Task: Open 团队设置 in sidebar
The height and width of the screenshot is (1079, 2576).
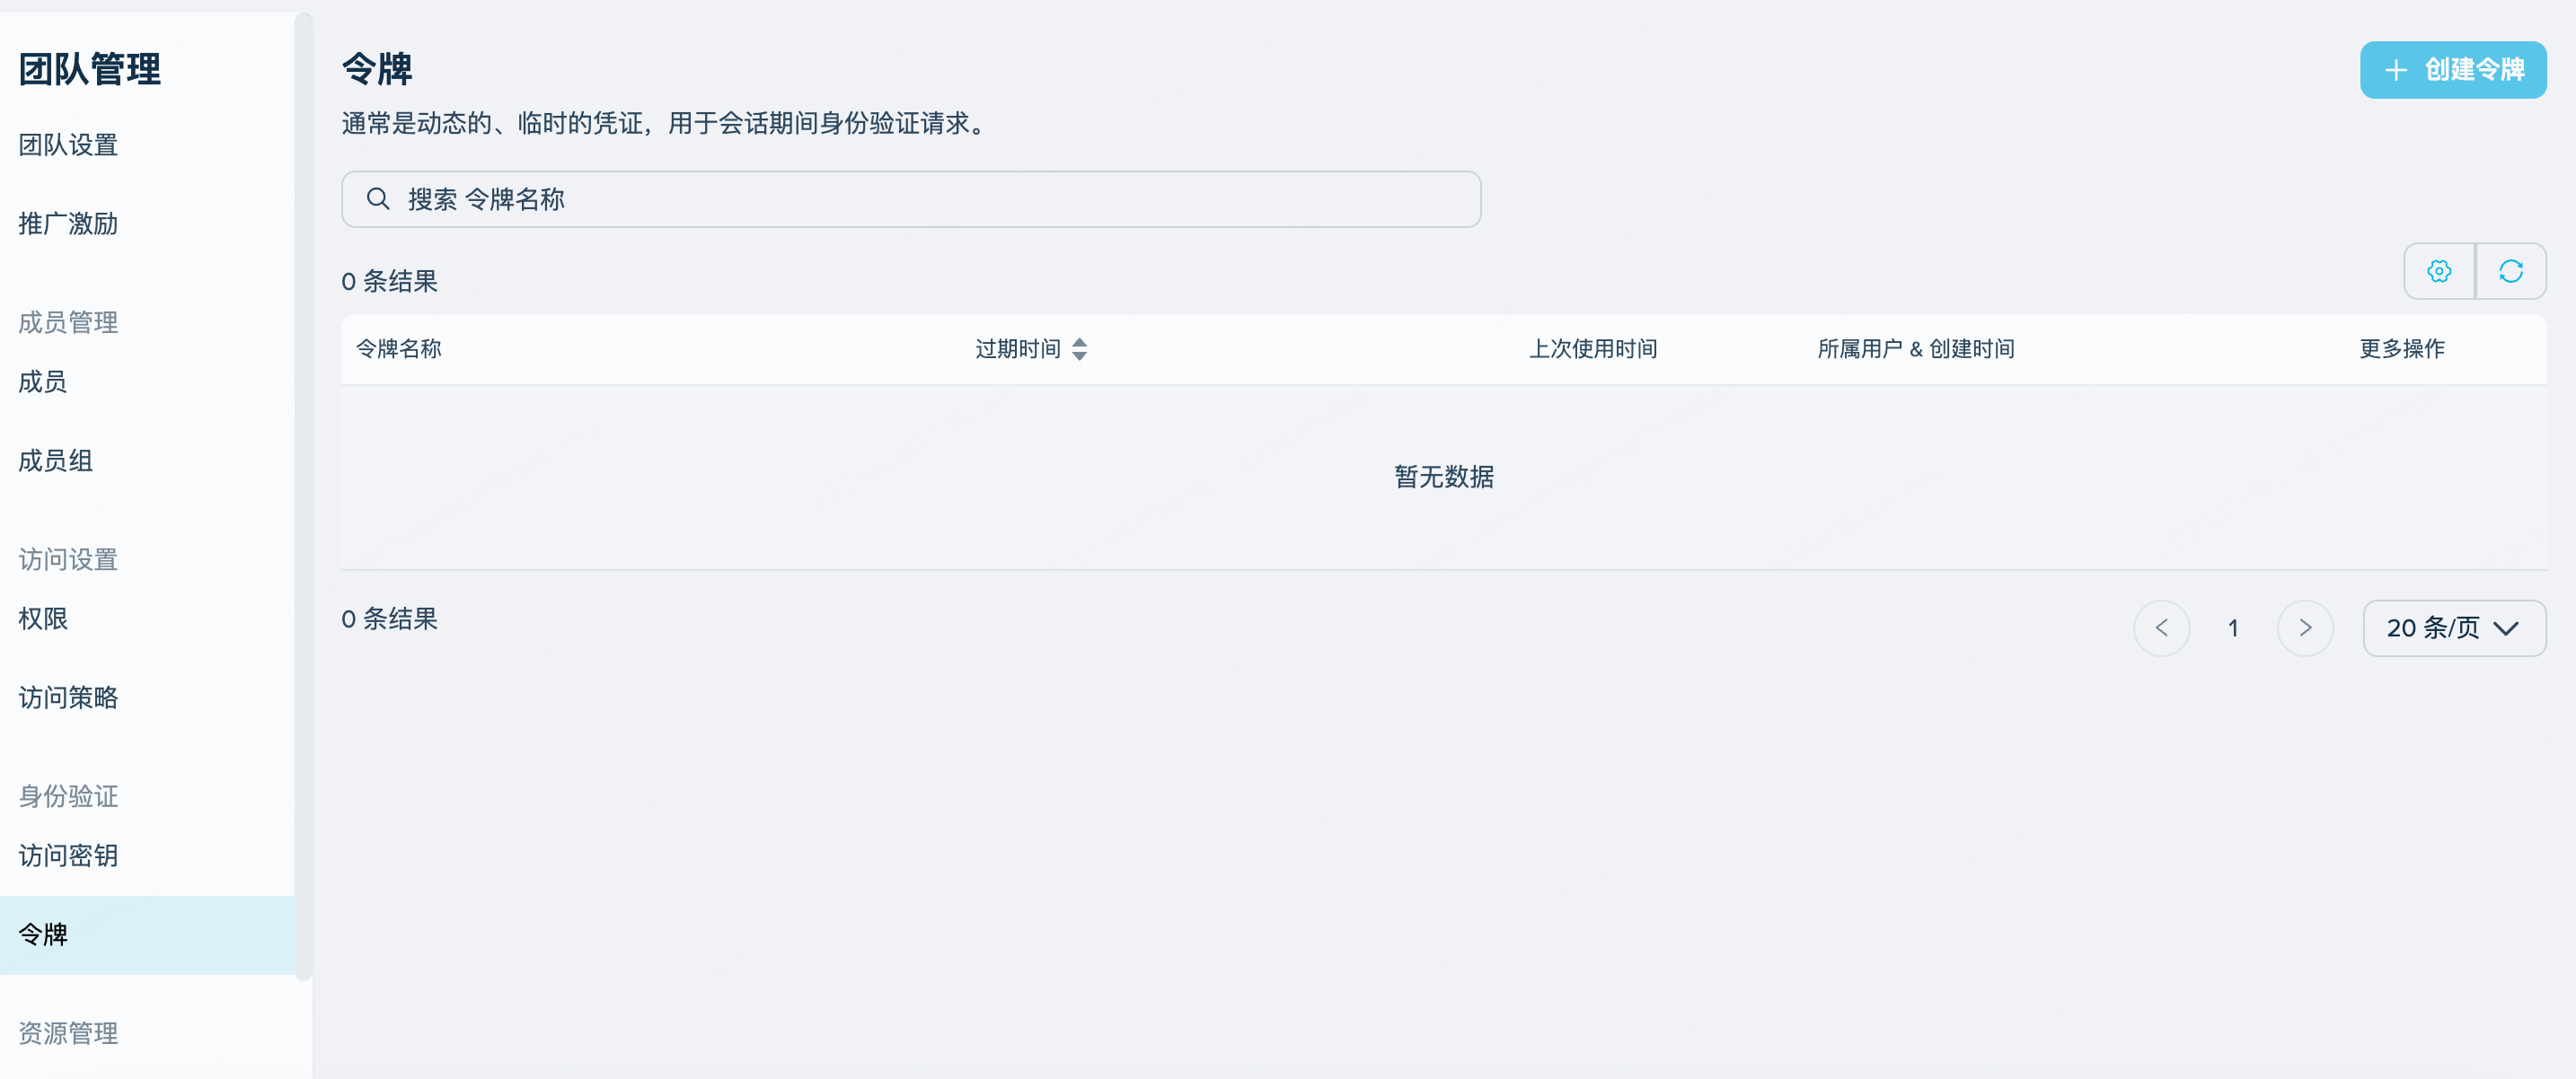Action: point(68,145)
